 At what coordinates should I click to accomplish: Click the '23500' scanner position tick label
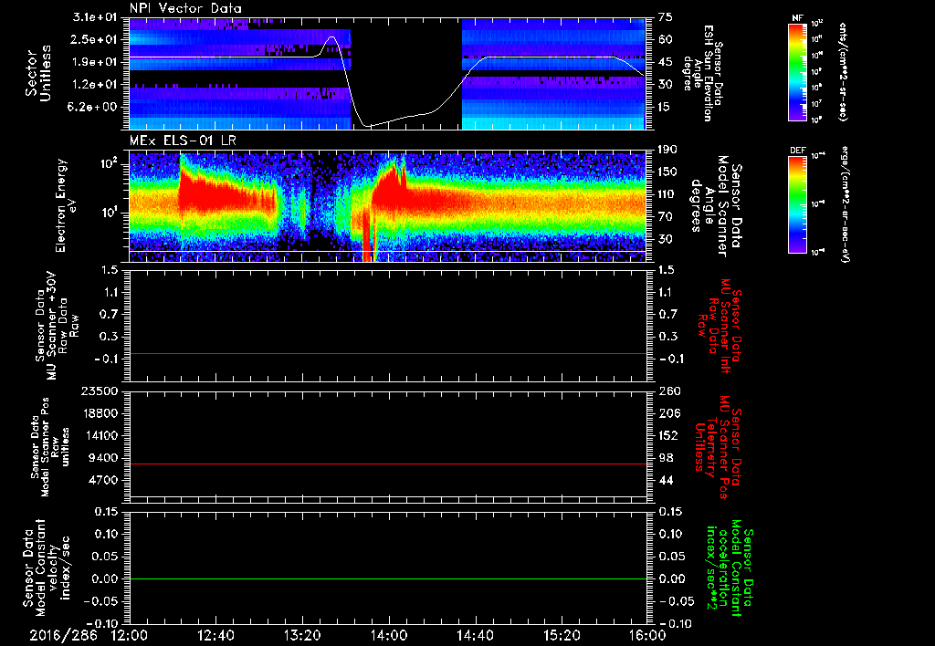coord(99,391)
